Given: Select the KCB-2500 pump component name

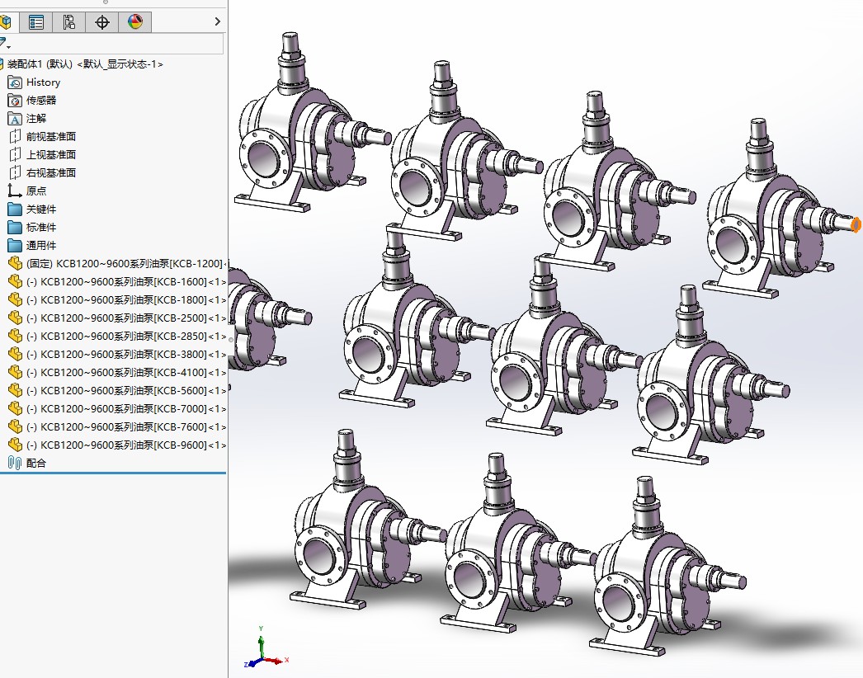Looking at the screenshot, I should point(126,318).
